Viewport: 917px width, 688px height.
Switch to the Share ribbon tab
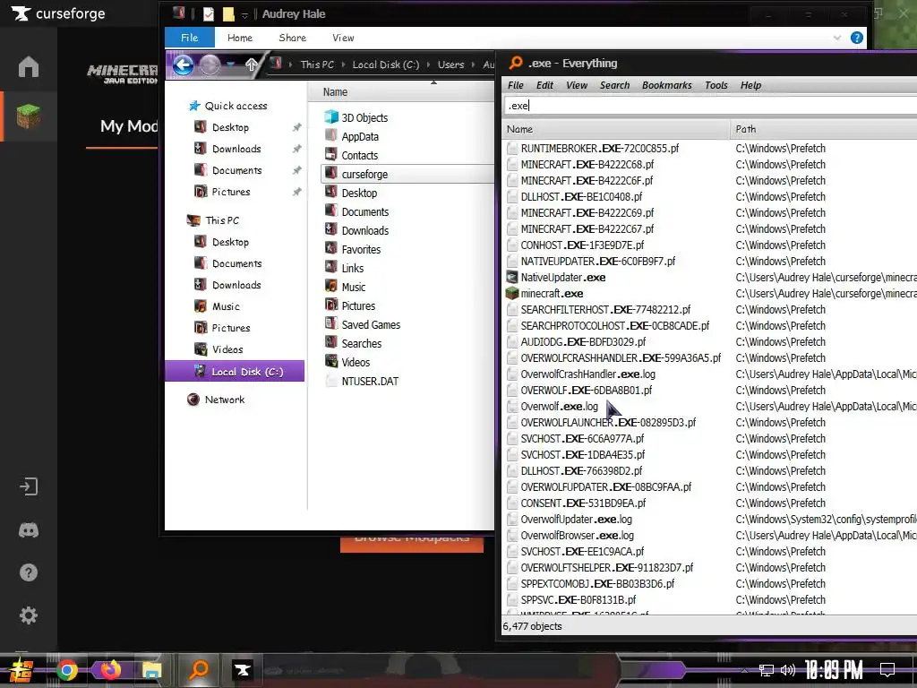293,38
